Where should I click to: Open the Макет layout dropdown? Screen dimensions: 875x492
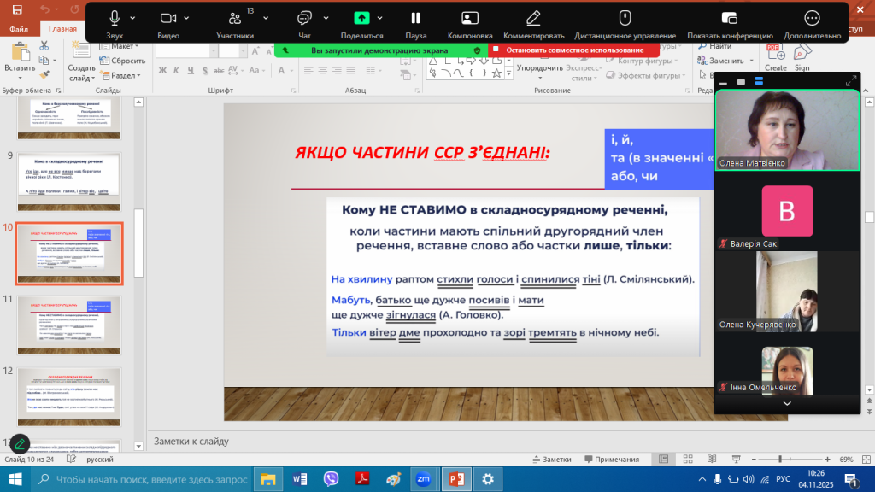pos(120,46)
